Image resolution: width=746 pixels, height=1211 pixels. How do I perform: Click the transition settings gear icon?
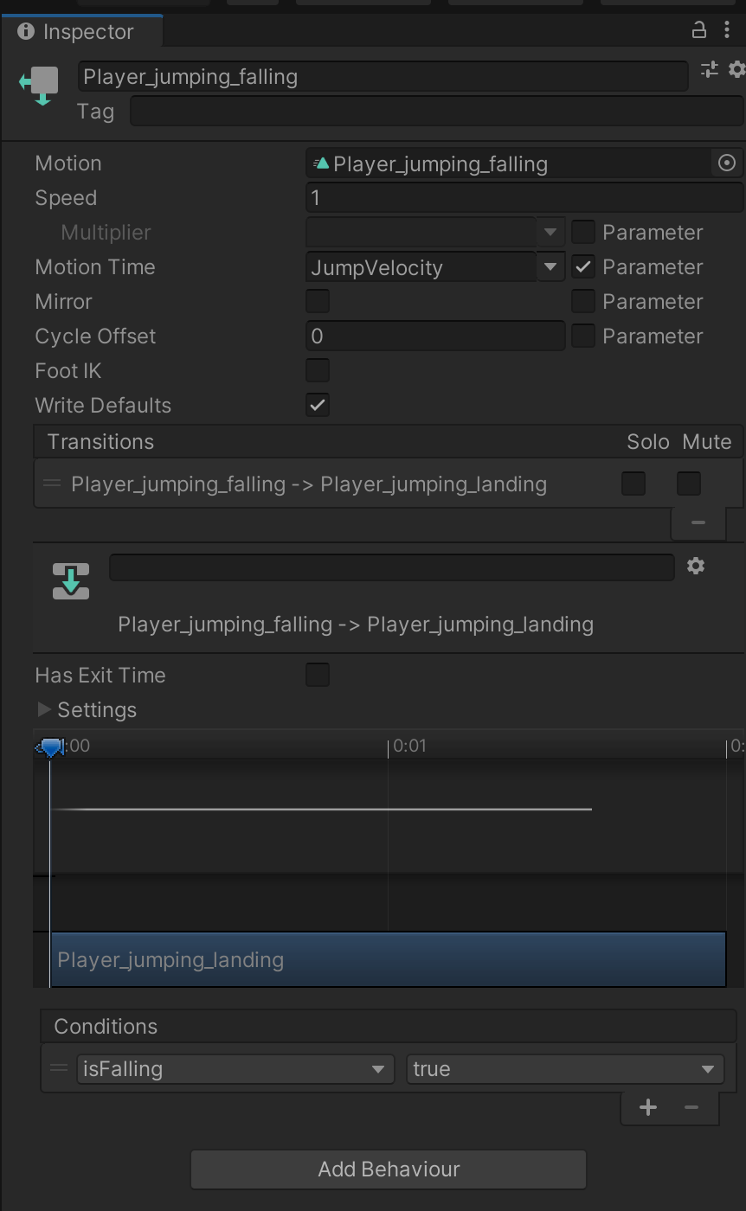696,566
